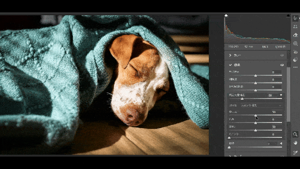The image size is (300, 169).
Task: Click the ISO 250 metadata text
Action: click(x=234, y=47)
